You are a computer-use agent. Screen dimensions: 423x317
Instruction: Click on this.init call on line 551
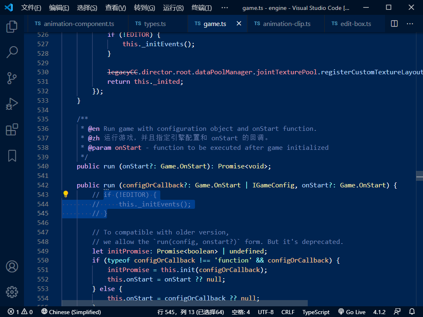pos(178,270)
